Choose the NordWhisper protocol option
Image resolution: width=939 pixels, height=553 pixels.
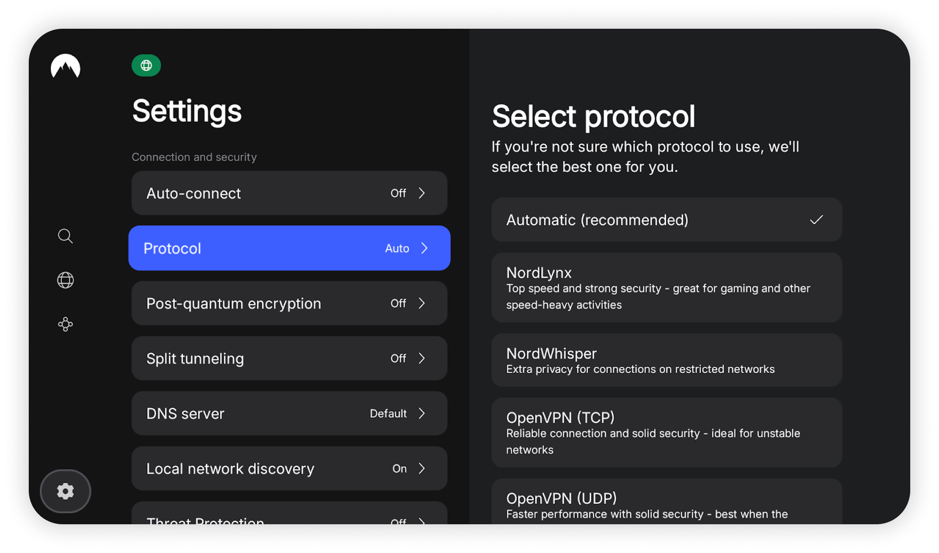coord(666,360)
